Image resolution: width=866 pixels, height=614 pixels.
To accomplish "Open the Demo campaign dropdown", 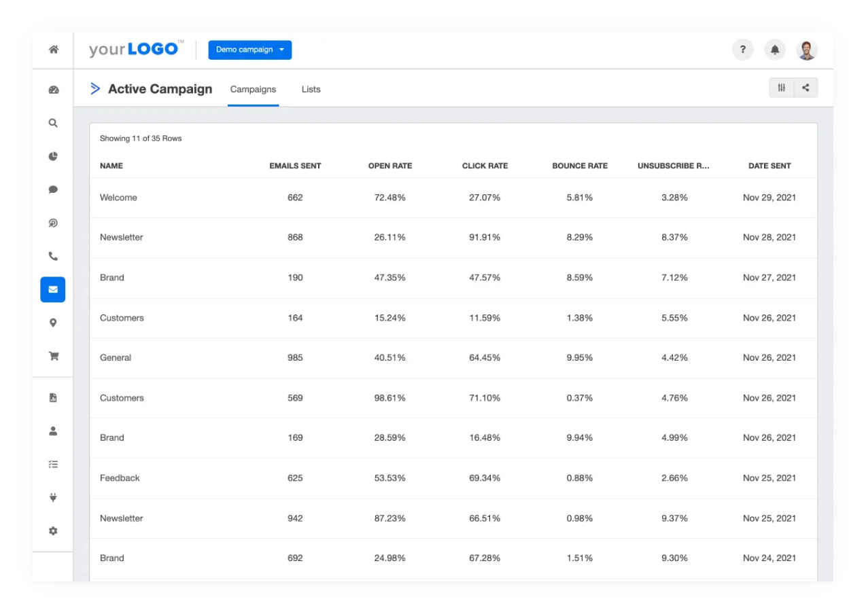I will click(250, 50).
